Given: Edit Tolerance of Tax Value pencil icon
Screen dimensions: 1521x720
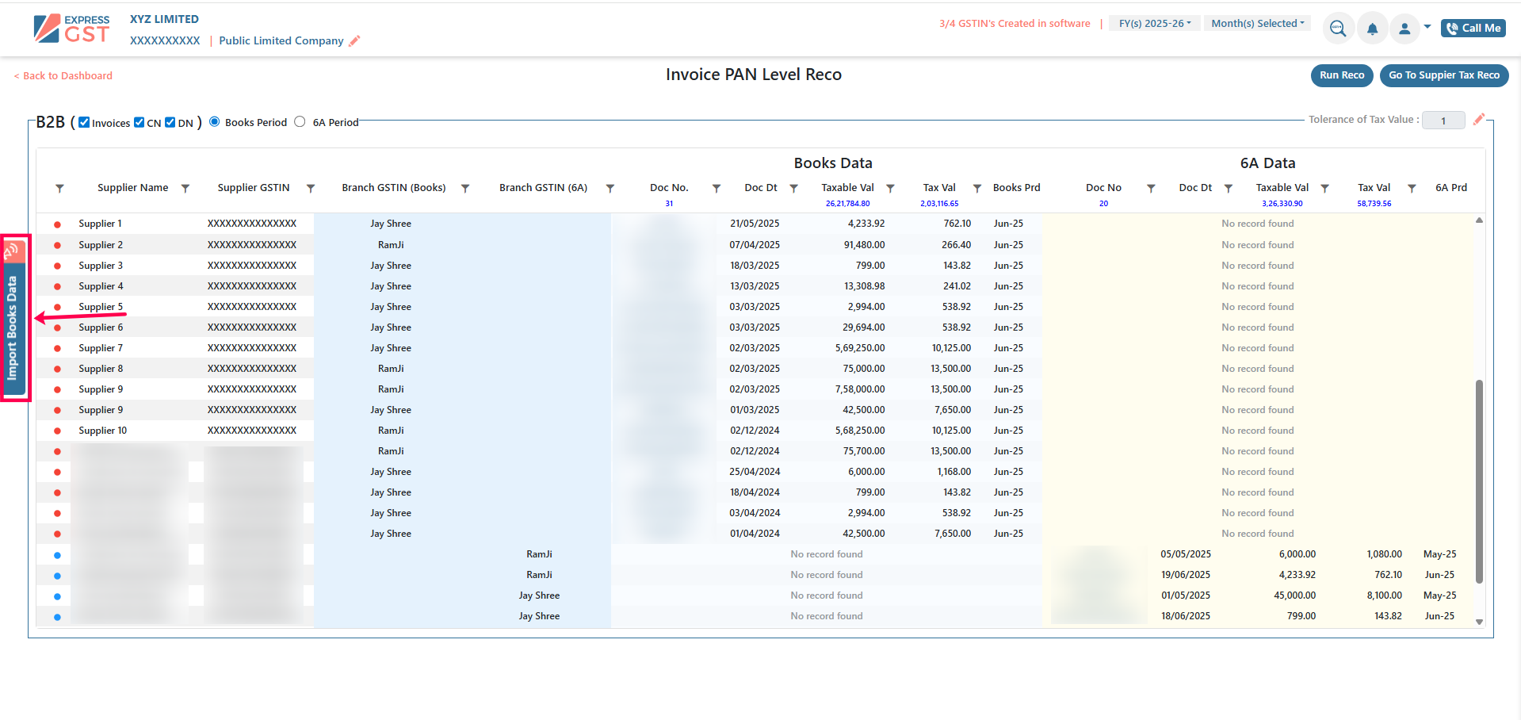Looking at the screenshot, I should 1478,120.
